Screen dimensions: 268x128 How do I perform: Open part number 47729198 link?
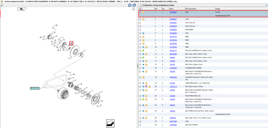[x=173, y=47]
